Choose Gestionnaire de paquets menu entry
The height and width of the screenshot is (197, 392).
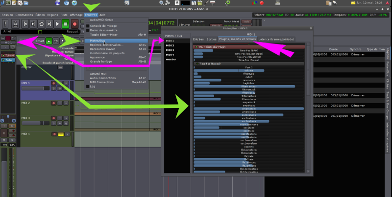116,53
